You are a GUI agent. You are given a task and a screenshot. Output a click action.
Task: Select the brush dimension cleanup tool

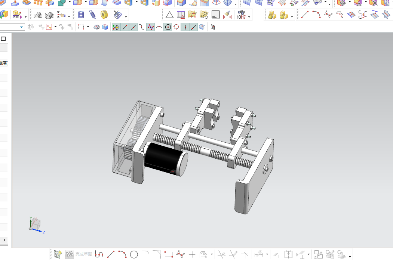coord(227,15)
